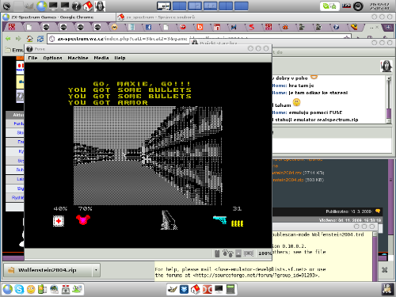Click the microdrive icon in Fuse status bar

pyautogui.click(x=217, y=253)
